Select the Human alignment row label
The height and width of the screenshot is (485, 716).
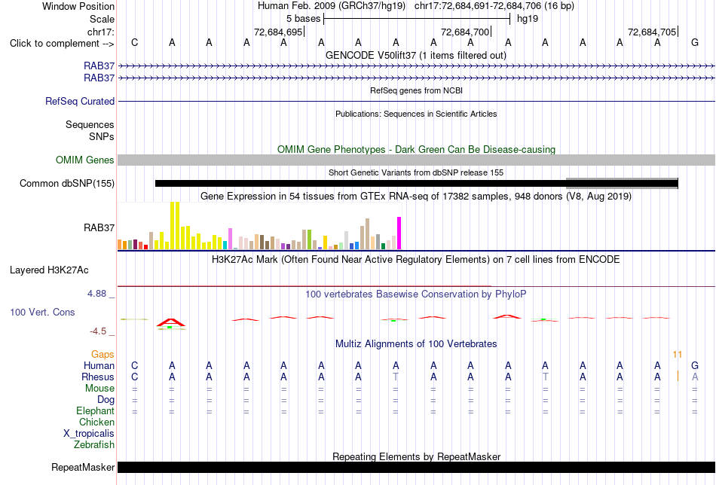[x=99, y=365]
